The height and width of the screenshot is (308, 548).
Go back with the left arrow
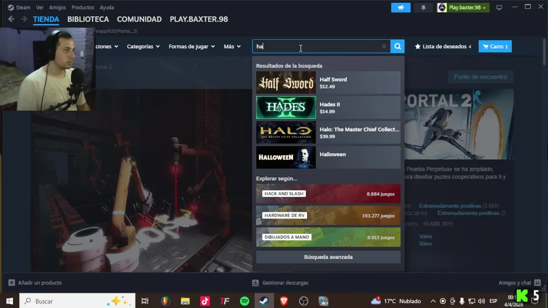click(11, 19)
